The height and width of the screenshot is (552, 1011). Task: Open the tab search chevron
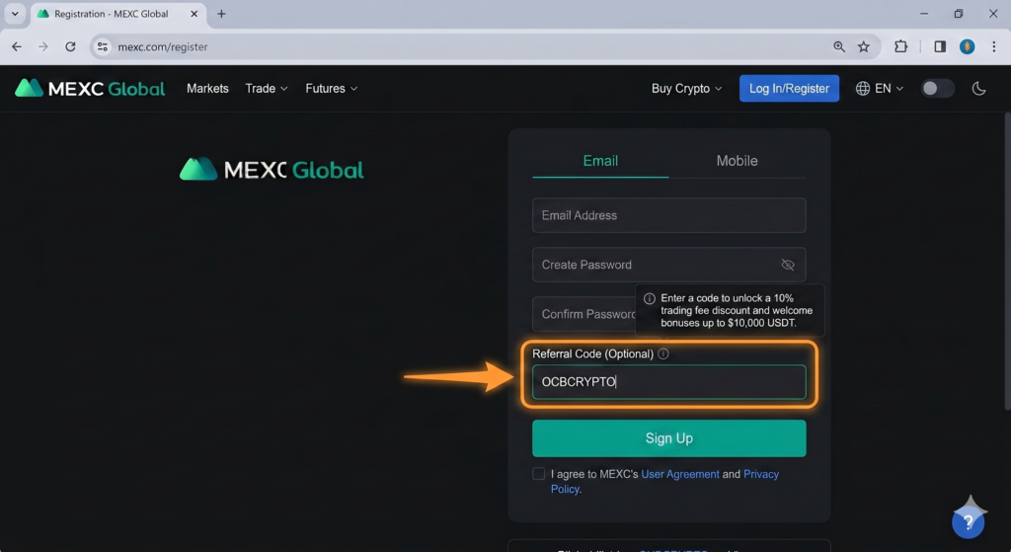(15, 14)
